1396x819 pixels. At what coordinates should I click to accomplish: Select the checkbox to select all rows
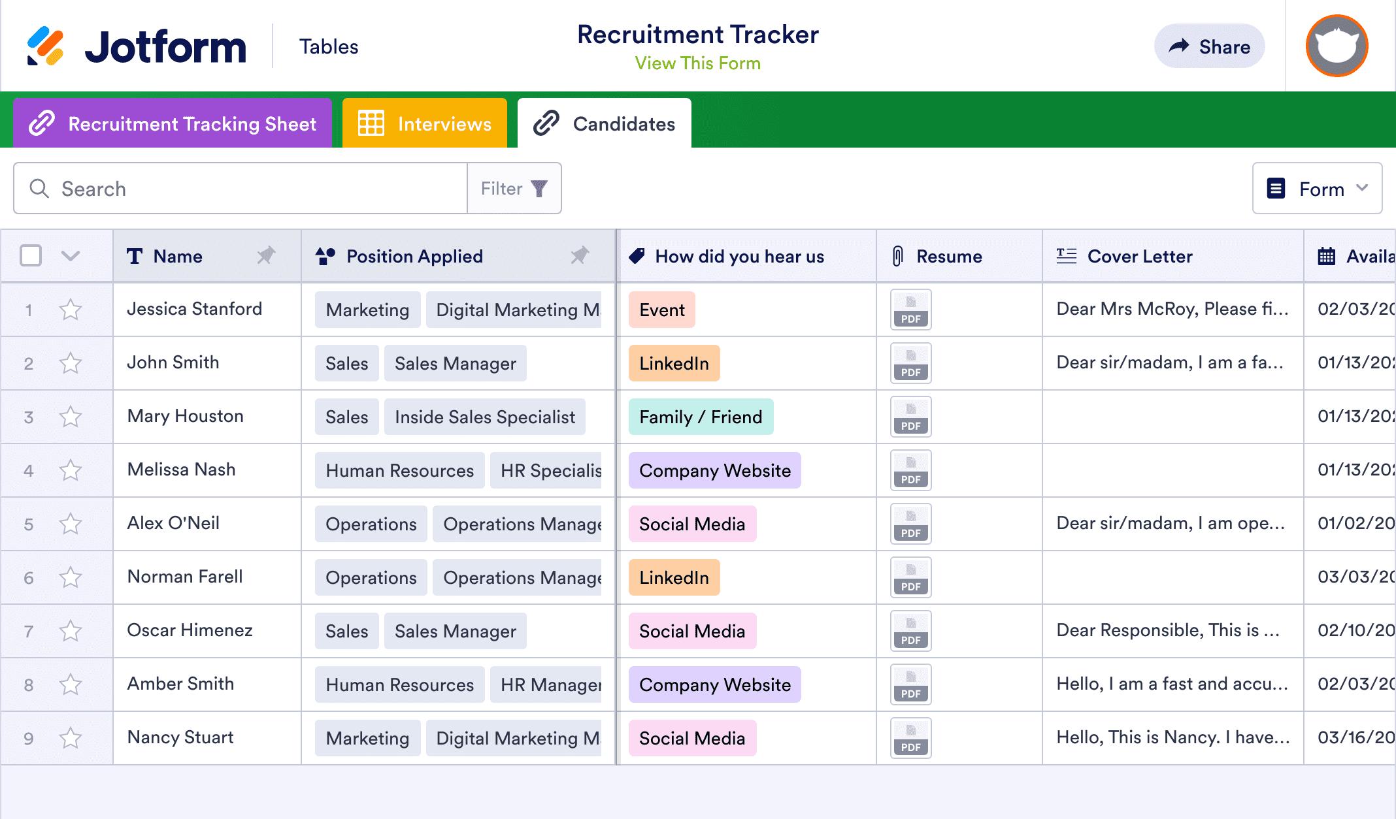tap(30, 255)
